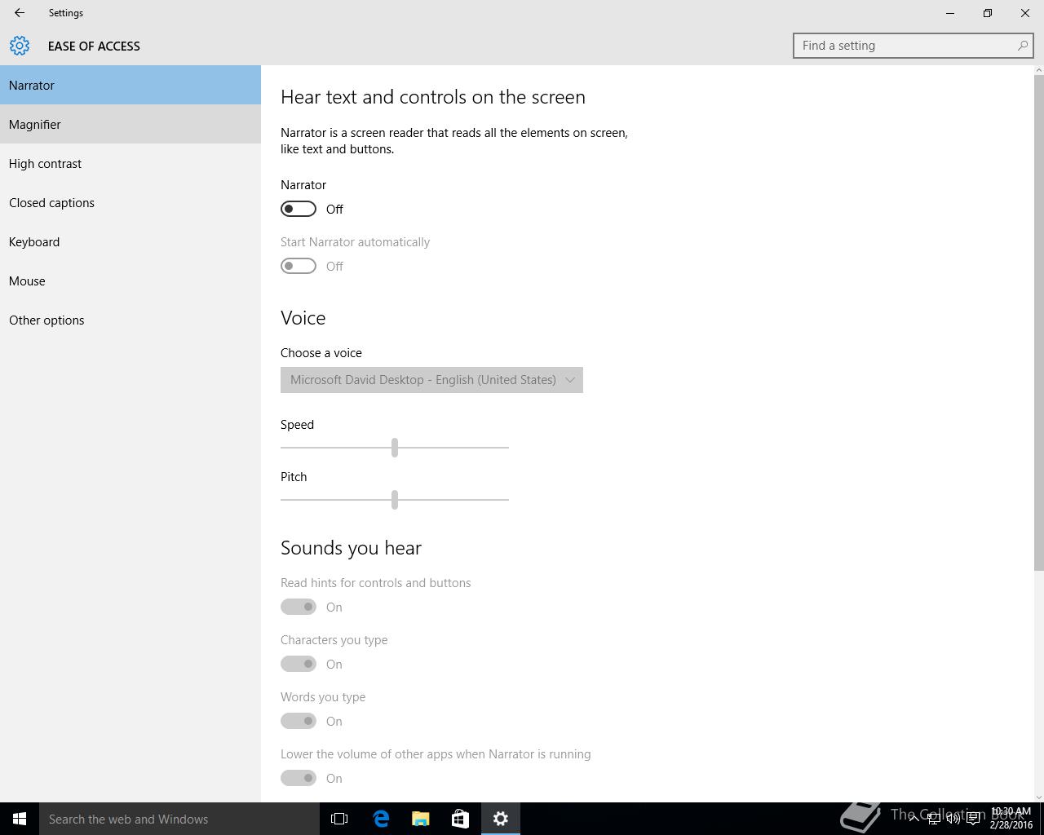The image size is (1044, 835).
Task: Open File Explorer from the taskbar
Action: [421, 819]
